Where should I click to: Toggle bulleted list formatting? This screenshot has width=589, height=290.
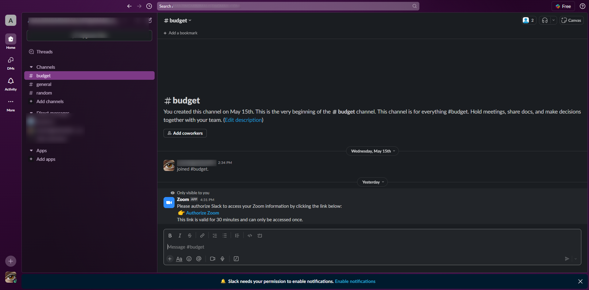point(225,235)
